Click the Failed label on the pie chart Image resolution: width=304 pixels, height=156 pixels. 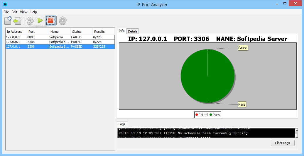pos(243,48)
